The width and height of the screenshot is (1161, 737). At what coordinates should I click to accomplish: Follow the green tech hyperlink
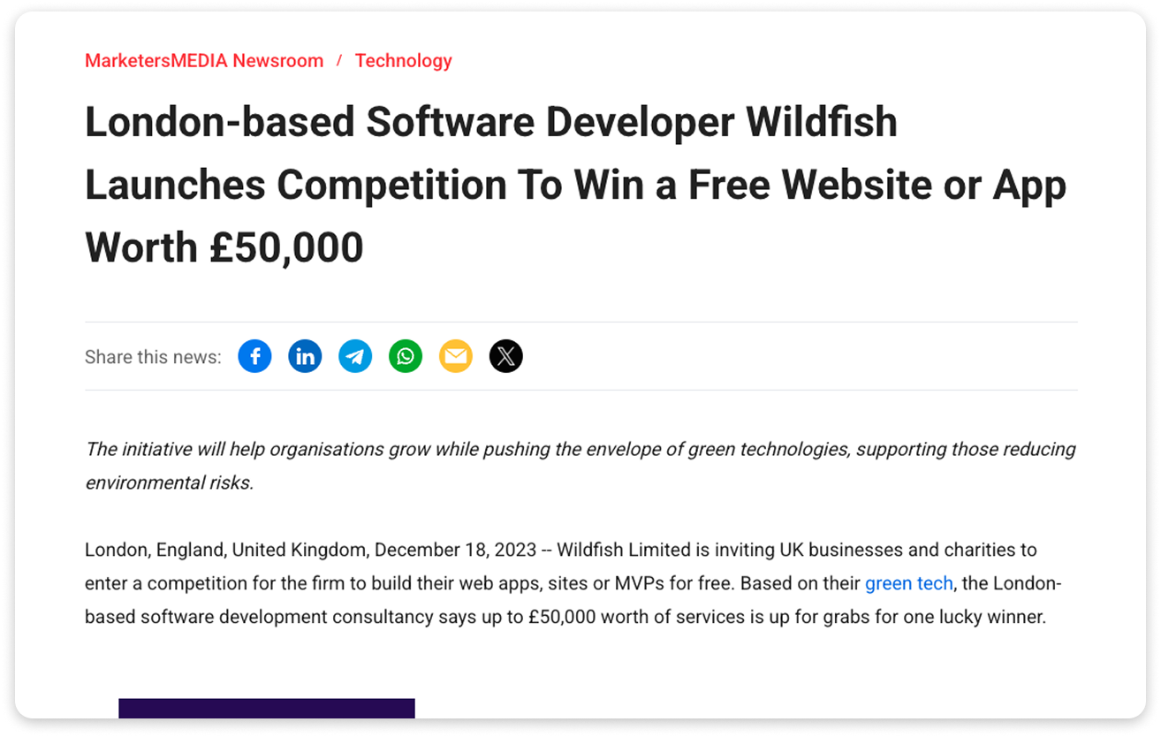coord(908,583)
